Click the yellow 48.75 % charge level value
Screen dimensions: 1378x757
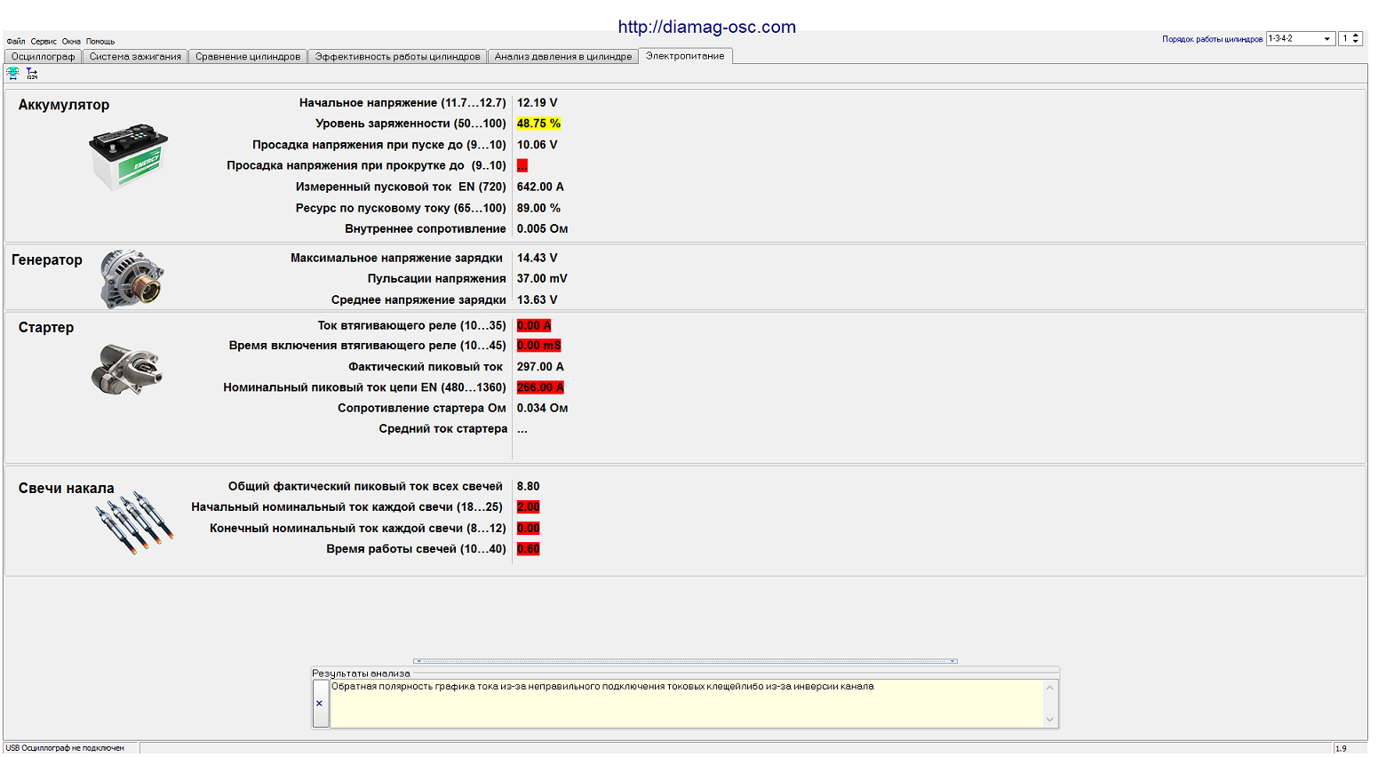coord(538,124)
